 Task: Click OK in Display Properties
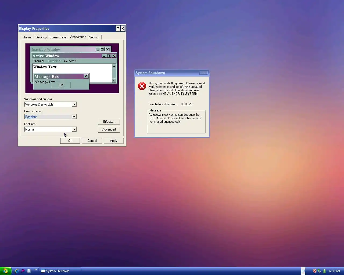point(70,141)
